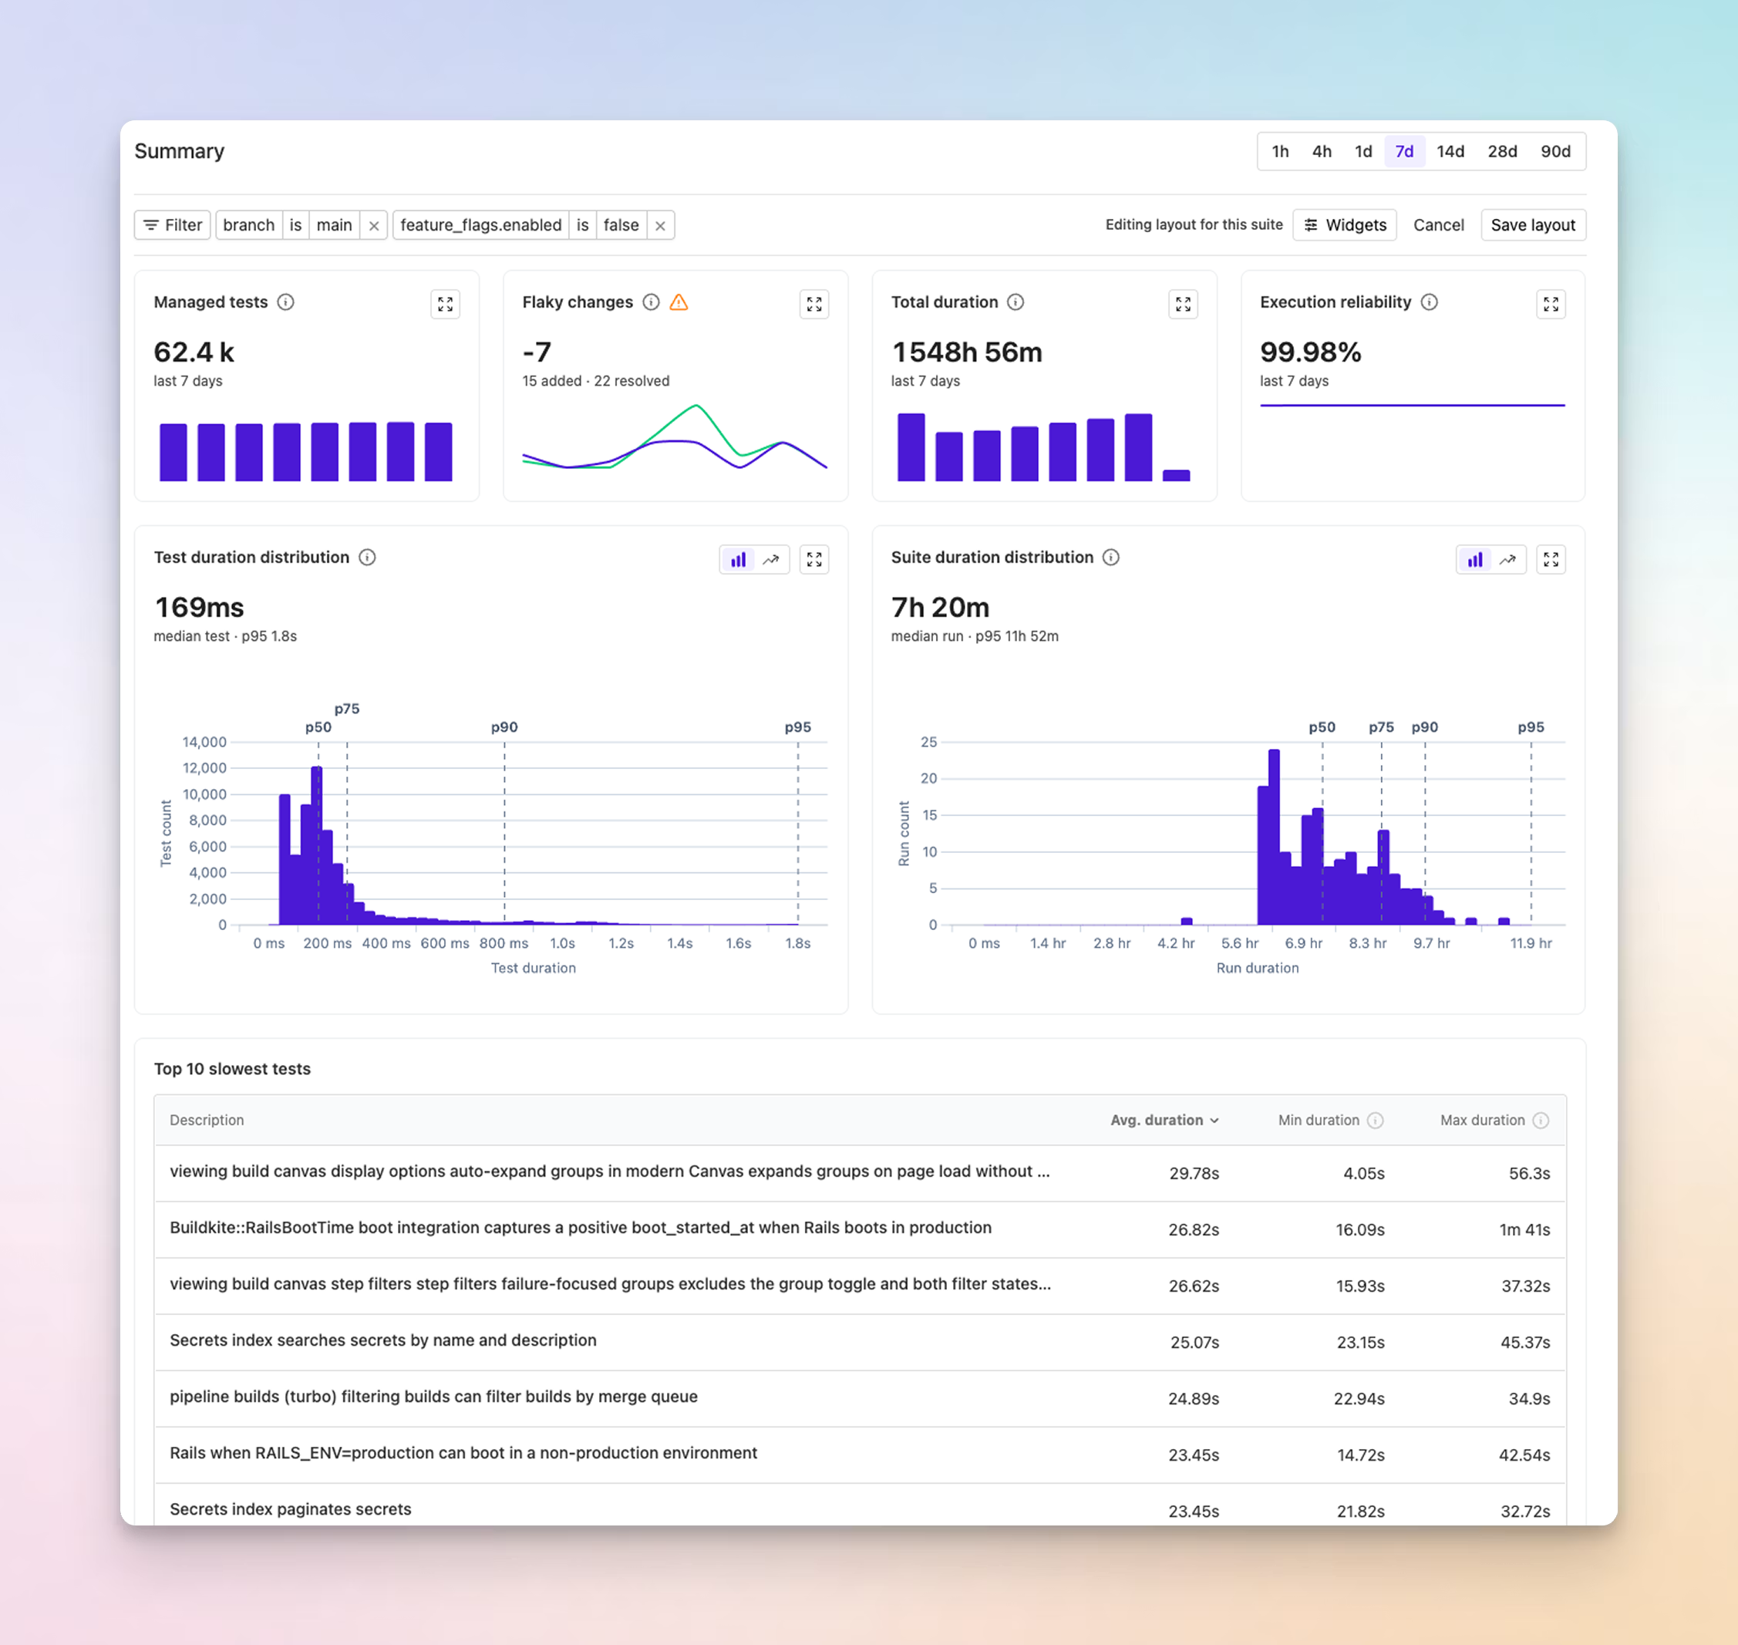Select the 4h time range

[x=1322, y=152]
